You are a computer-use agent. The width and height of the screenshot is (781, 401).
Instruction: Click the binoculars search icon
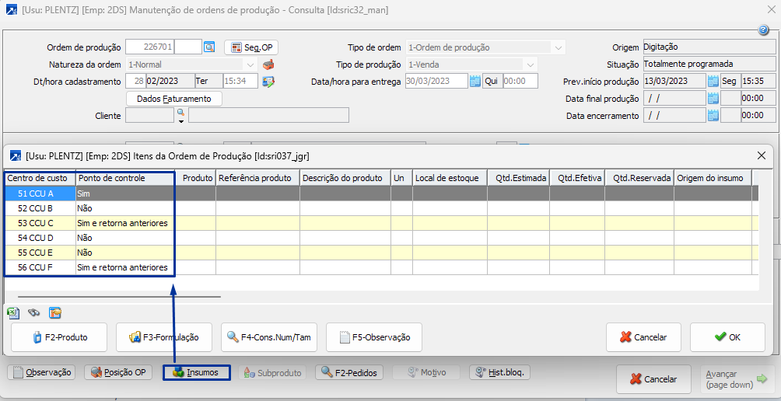(x=34, y=312)
